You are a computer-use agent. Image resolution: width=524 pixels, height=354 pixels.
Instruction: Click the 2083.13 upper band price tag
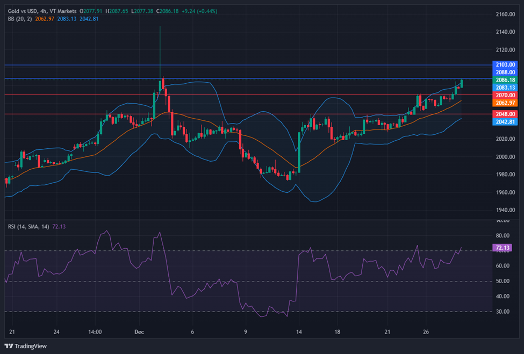coord(505,88)
